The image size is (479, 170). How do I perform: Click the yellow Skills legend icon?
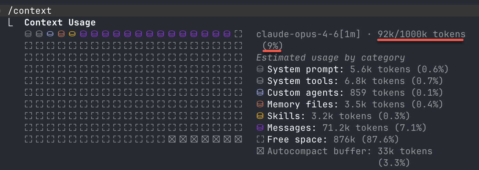pyautogui.click(x=260, y=116)
